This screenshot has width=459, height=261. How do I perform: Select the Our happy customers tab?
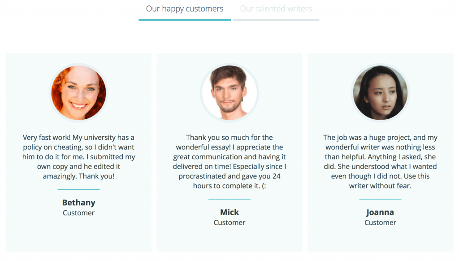pyautogui.click(x=185, y=9)
